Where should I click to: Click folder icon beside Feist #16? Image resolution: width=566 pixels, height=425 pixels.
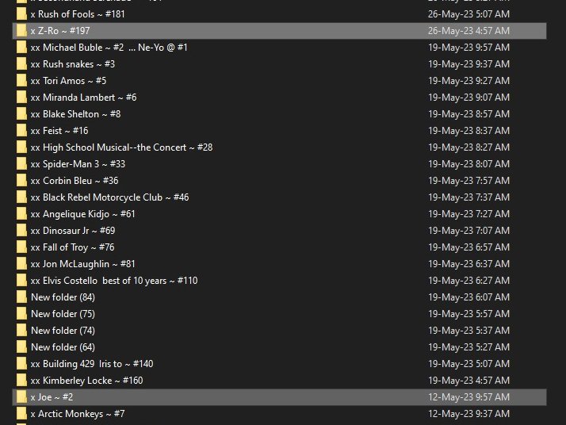(x=21, y=131)
